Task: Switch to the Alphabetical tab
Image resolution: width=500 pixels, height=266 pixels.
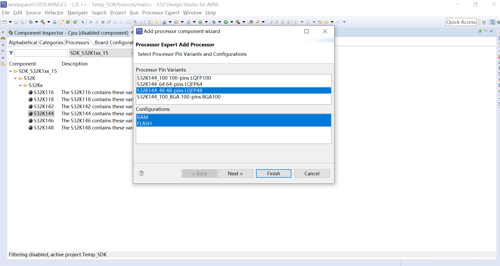Action: (x=23, y=42)
